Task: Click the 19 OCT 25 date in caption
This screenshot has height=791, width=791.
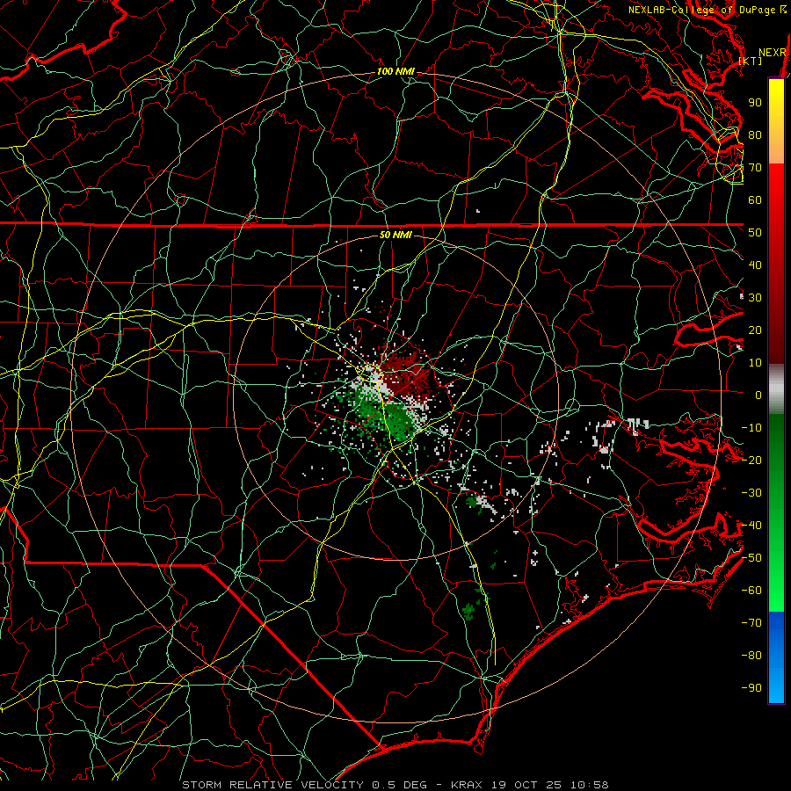Action: [526, 785]
